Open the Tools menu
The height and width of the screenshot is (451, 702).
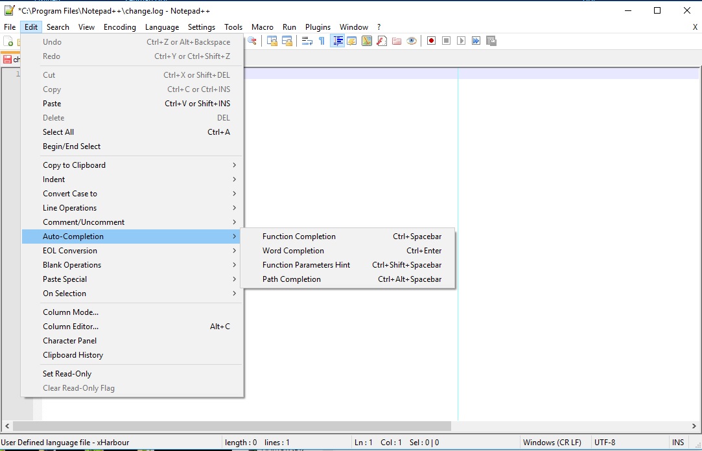(233, 27)
